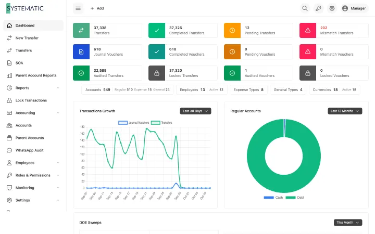Click the Mismatch Vouchers warning tile

tap(308, 52)
